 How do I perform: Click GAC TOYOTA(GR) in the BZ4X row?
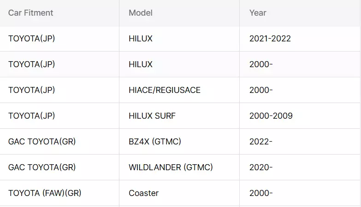[x=59, y=142]
